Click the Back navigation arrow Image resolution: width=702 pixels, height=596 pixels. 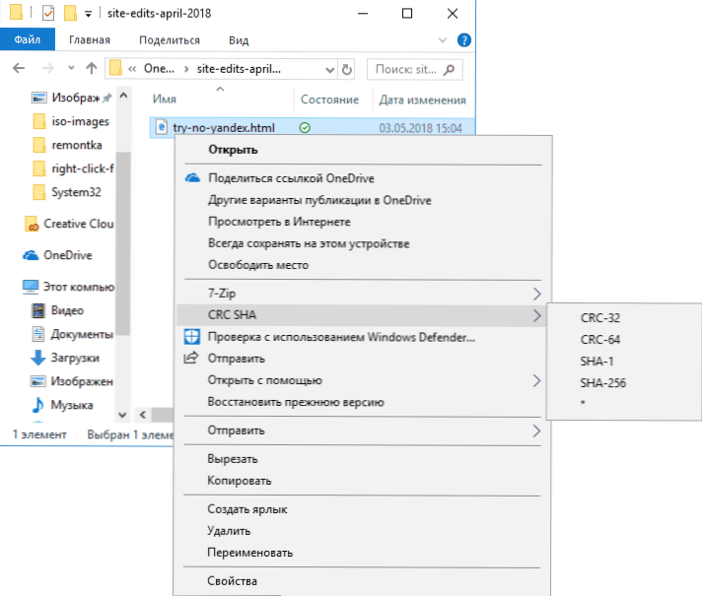(x=19, y=68)
